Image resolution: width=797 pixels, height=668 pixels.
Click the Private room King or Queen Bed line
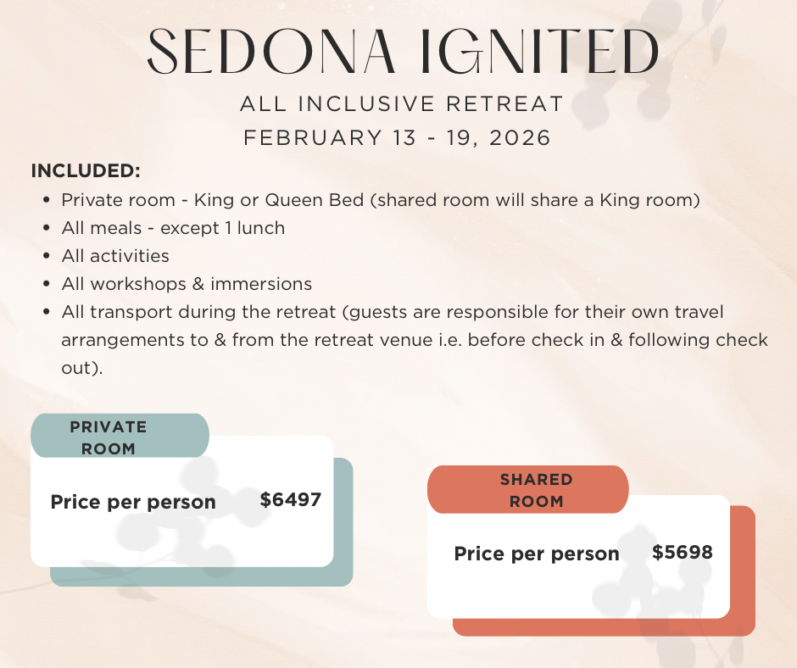point(380,200)
